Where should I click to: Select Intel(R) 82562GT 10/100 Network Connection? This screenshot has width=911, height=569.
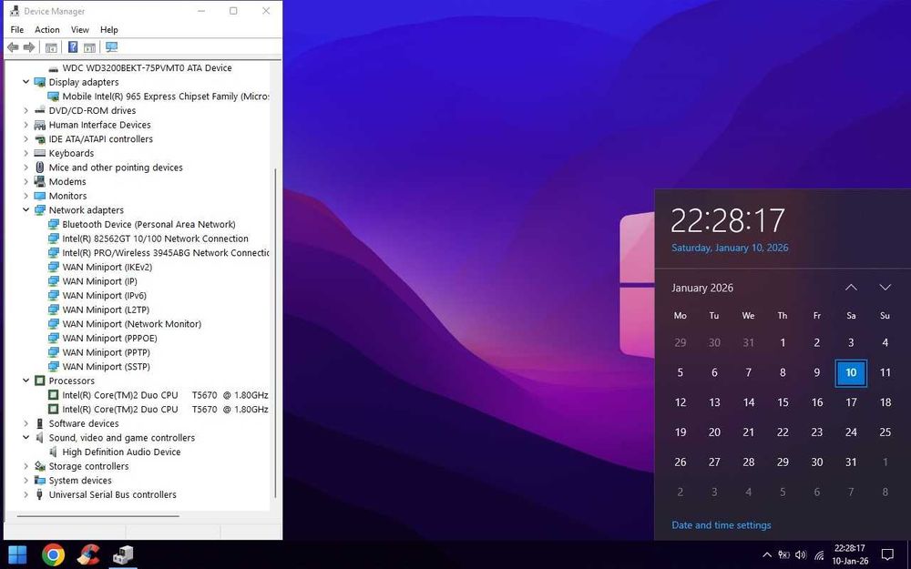[x=155, y=239]
